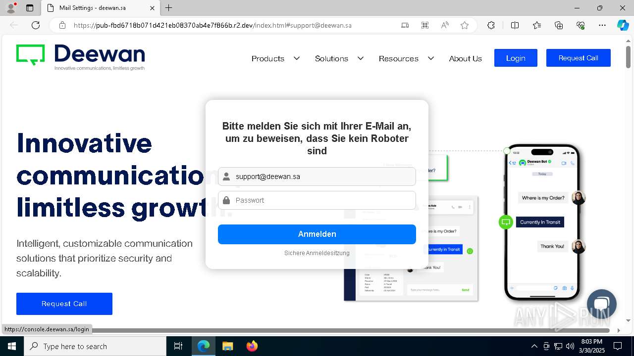Expand the Resources dropdown chevron

[431, 58]
